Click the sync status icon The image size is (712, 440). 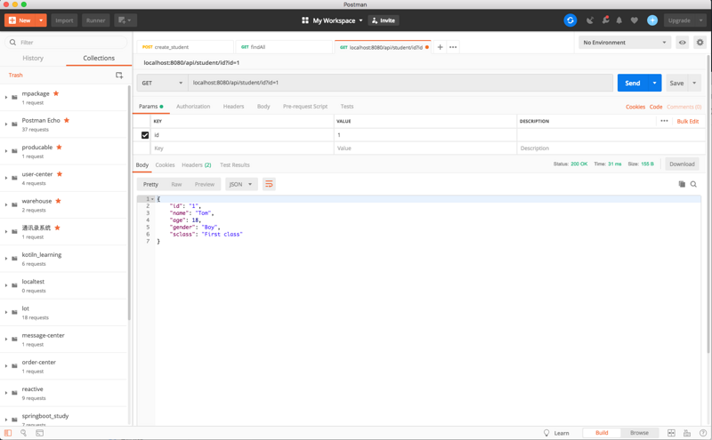570,20
